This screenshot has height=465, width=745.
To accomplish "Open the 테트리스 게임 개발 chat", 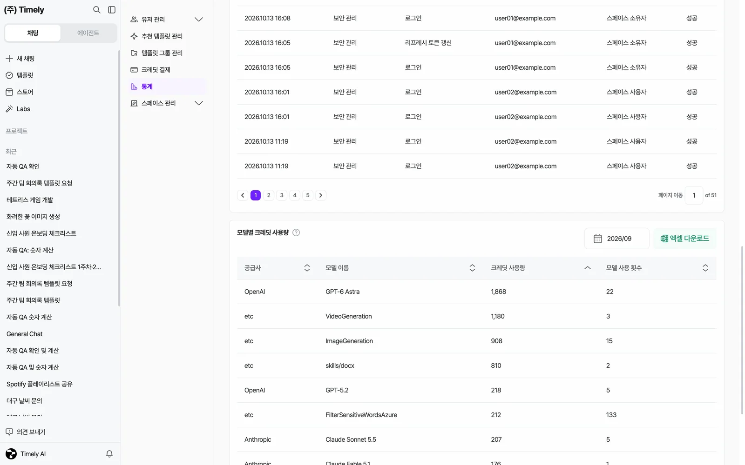I will point(30,200).
